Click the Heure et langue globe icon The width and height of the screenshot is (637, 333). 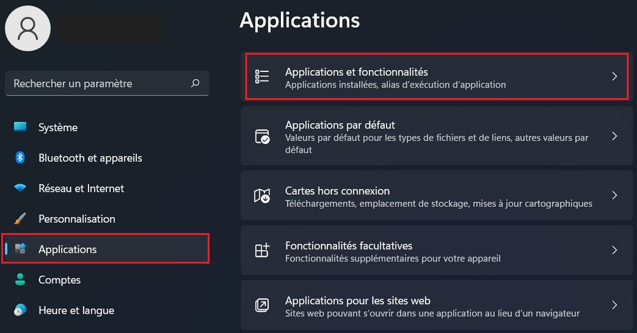(20, 311)
